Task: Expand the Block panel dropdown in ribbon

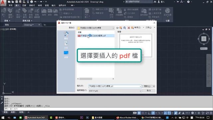Action: (x=7, y=21)
